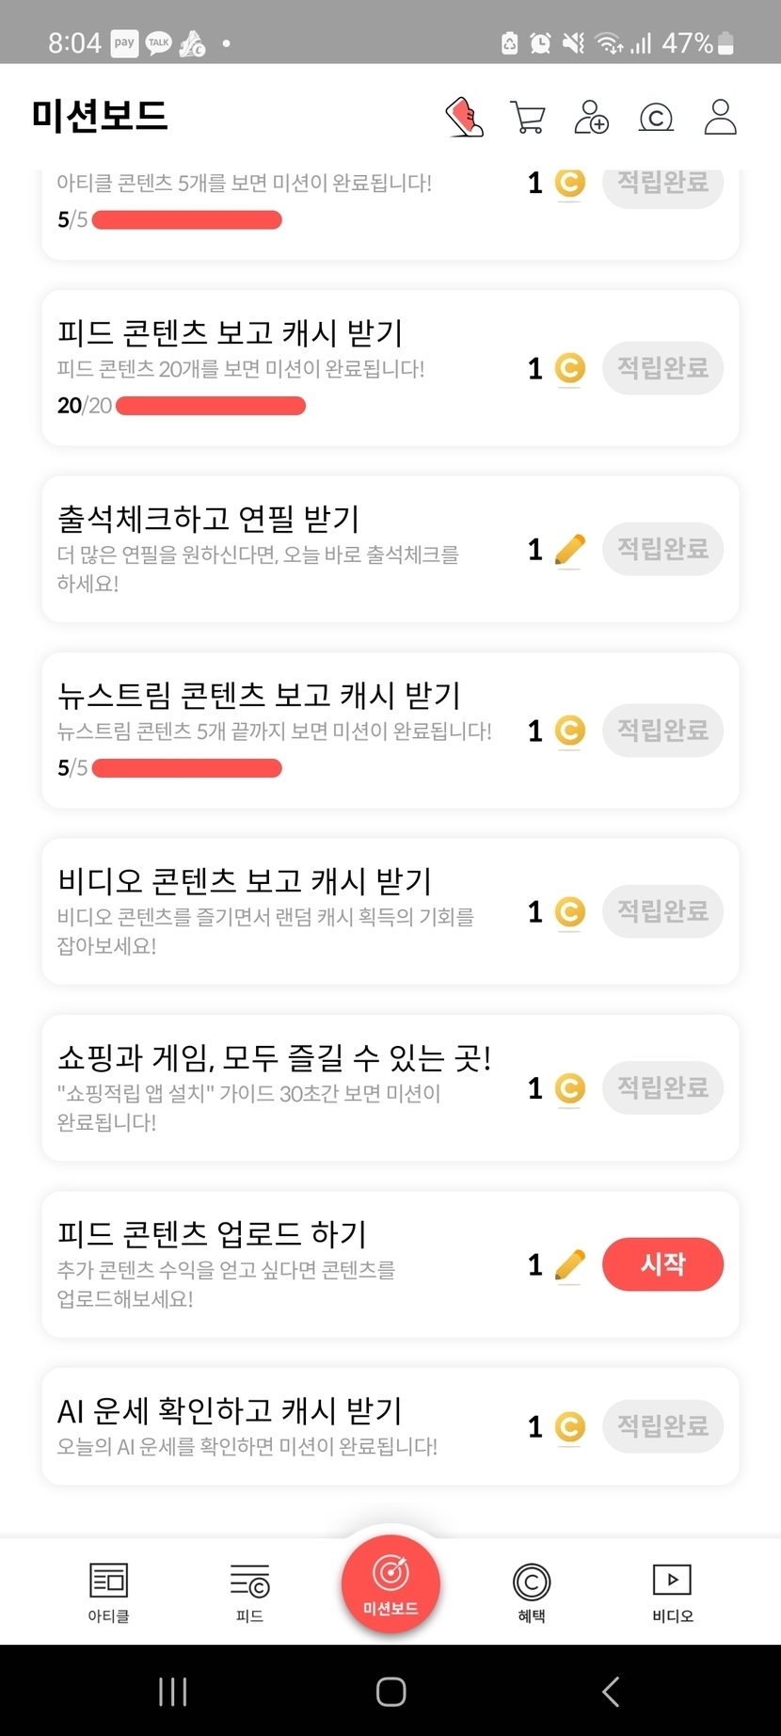Tap the pencil icon on 피드 콘텐츠 업로드 mission
This screenshot has height=1736, width=781.
pos(569,1265)
